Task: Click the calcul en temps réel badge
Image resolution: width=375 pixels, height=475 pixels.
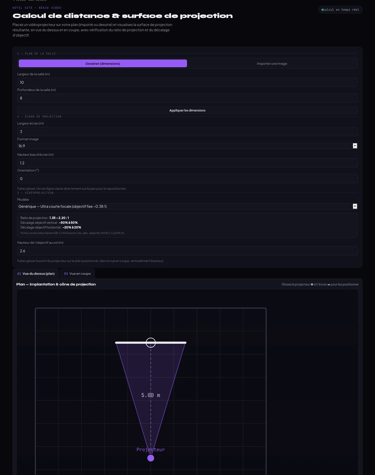Action: click(340, 10)
